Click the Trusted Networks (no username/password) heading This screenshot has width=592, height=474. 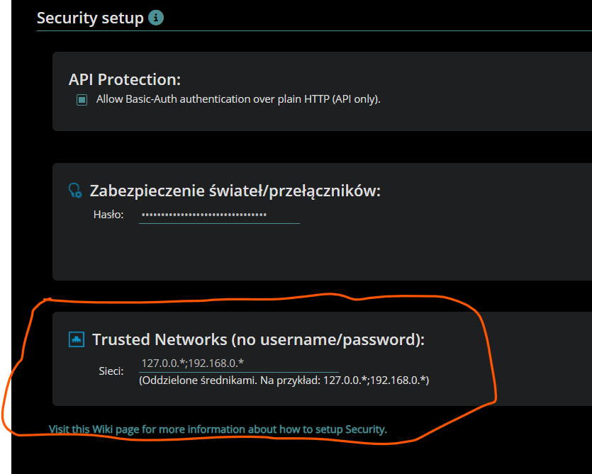pos(259,339)
